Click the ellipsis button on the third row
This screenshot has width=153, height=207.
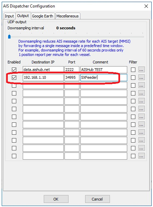141,85
